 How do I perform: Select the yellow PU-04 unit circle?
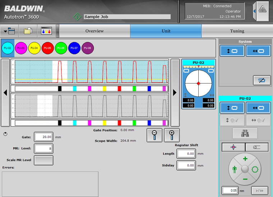[x=34, y=48]
